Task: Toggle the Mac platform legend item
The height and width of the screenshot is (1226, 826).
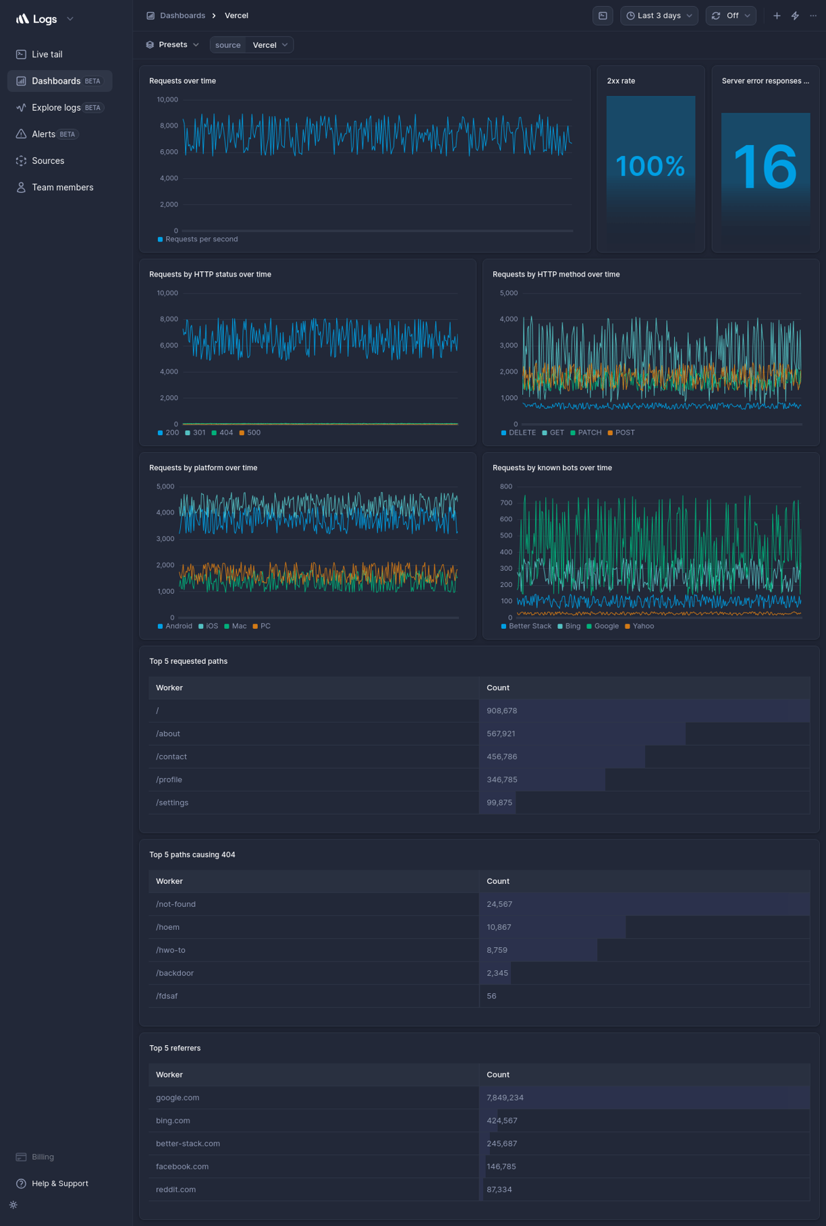Action: click(x=236, y=626)
